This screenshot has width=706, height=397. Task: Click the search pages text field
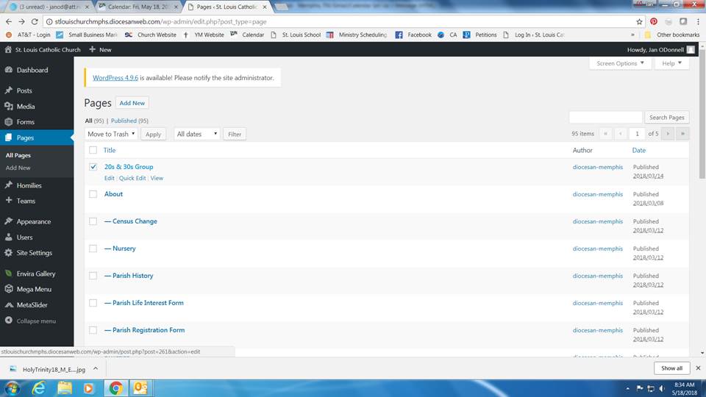pyautogui.click(x=605, y=118)
